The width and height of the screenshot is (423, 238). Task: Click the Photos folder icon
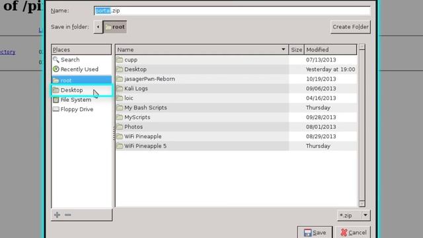click(x=120, y=126)
